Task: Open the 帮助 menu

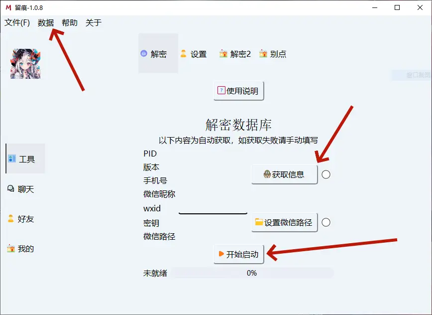Action: click(70, 22)
